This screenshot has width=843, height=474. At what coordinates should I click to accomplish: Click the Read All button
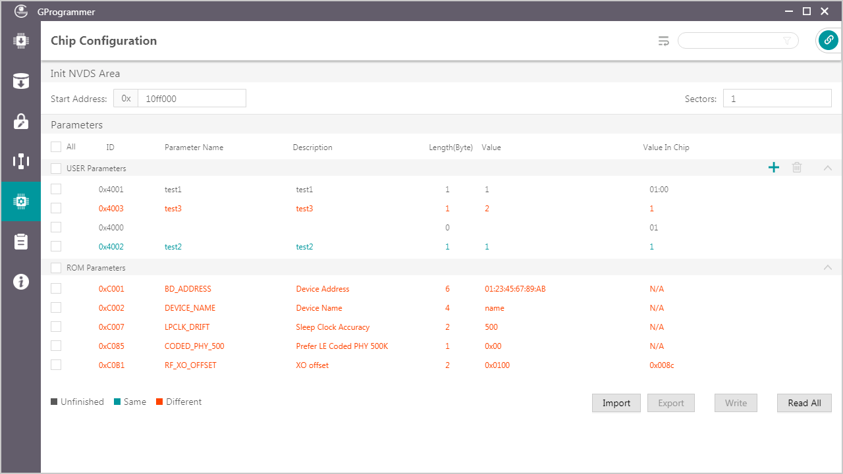pos(804,403)
